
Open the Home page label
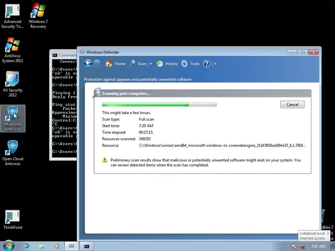(x=120, y=64)
